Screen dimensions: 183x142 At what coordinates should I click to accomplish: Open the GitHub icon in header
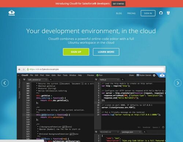161,13
